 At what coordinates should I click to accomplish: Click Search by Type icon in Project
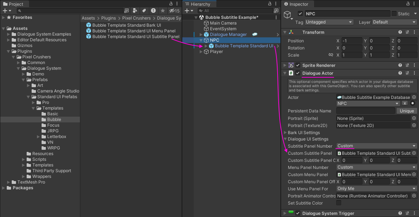pos(135,11)
